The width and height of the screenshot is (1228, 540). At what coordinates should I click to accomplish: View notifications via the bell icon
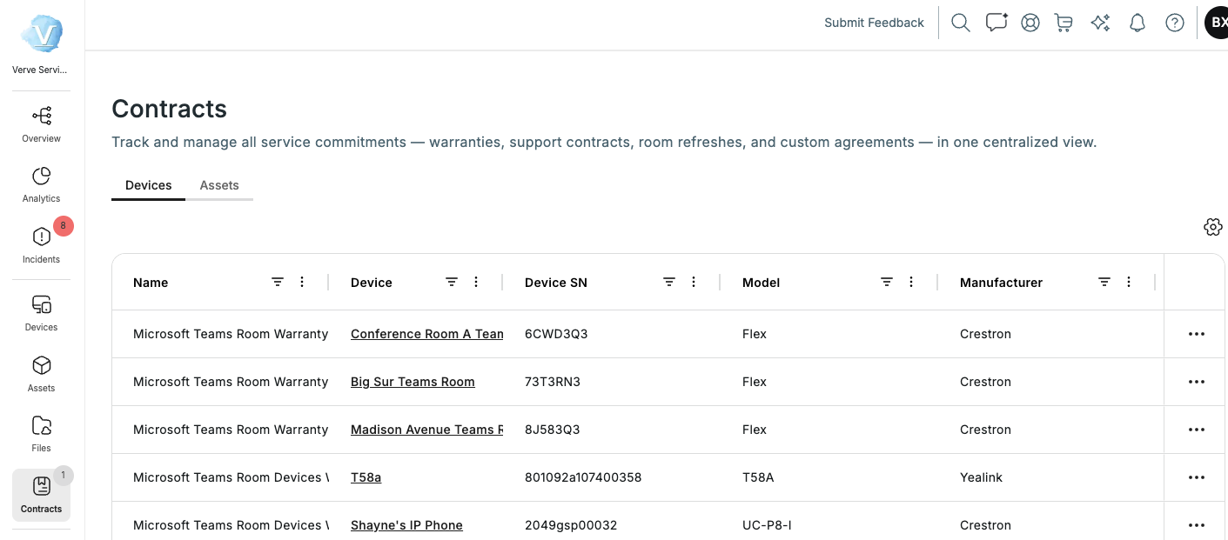click(1137, 23)
